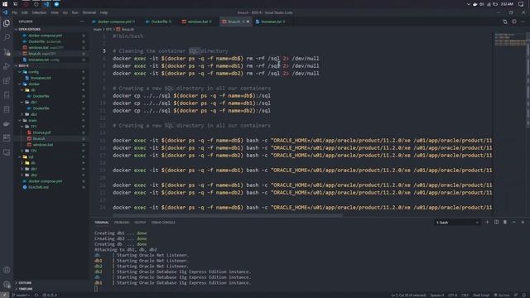Close the linux.sh editor tab
The width and height of the screenshot is (530, 298).
pos(248,22)
